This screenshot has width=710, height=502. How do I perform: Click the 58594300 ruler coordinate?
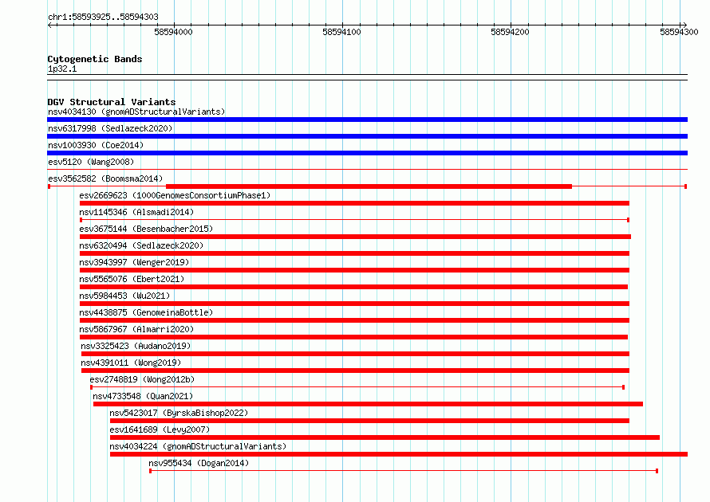(x=679, y=32)
